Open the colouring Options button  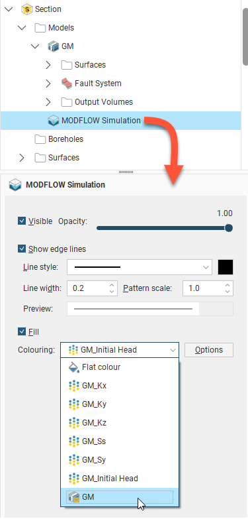(x=209, y=350)
